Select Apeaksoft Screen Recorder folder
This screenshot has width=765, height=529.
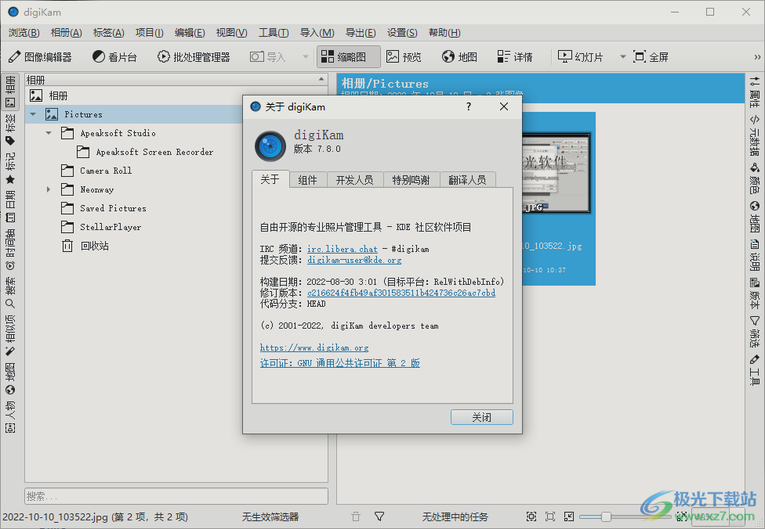coord(154,152)
